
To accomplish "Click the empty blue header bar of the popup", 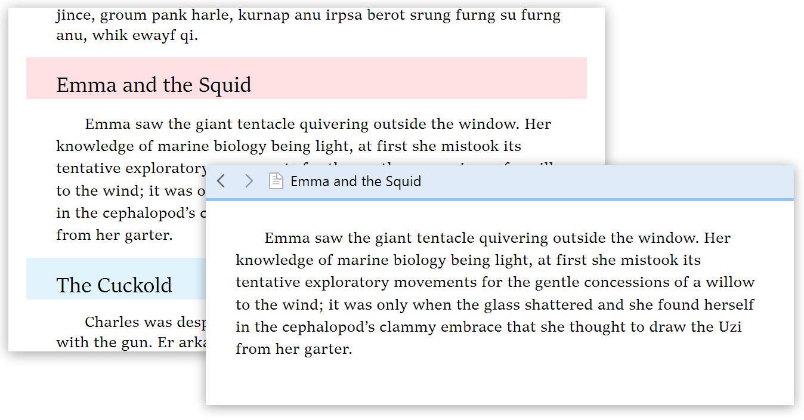I will click(596, 181).
